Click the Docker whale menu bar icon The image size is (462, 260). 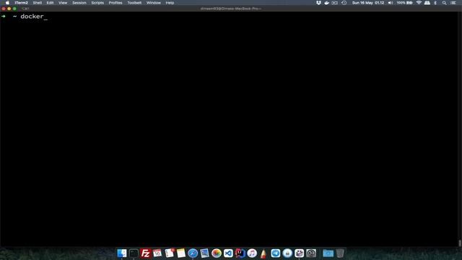[x=326, y=3]
